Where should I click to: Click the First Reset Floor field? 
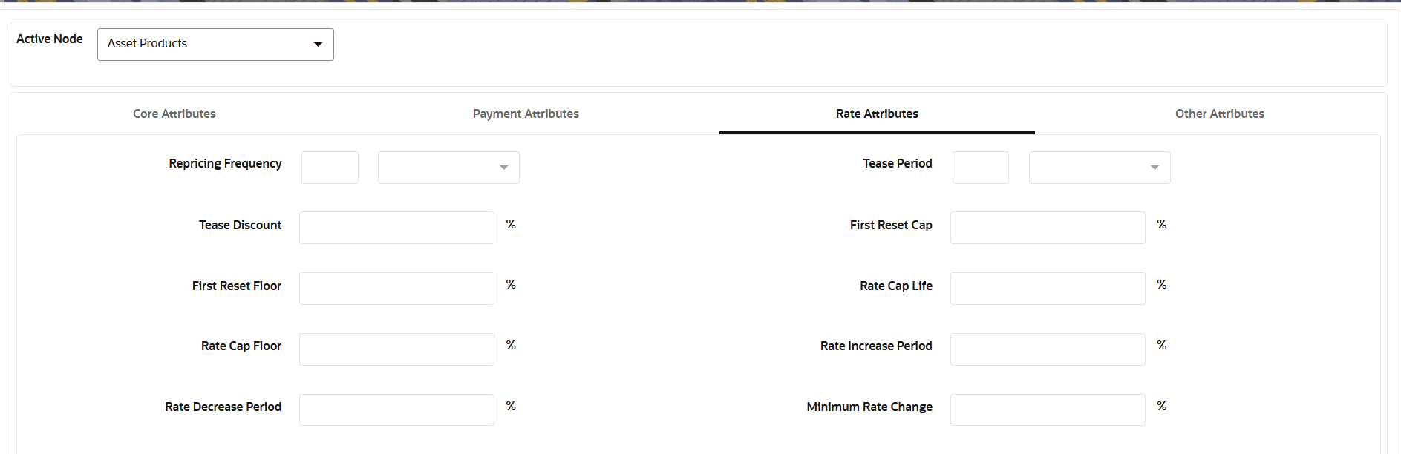[x=396, y=289]
